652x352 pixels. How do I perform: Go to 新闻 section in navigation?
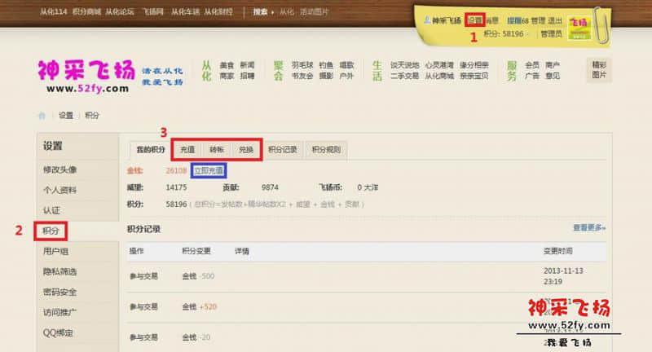pyautogui.click(x=247, y=65)
